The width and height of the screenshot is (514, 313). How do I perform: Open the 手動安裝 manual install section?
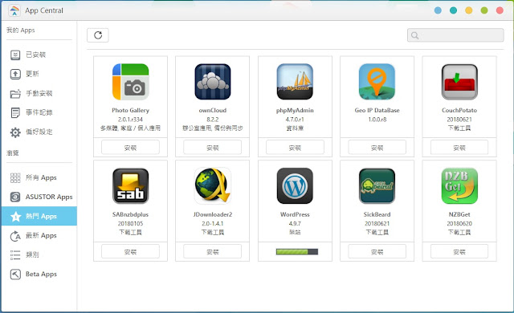[39, 93]
